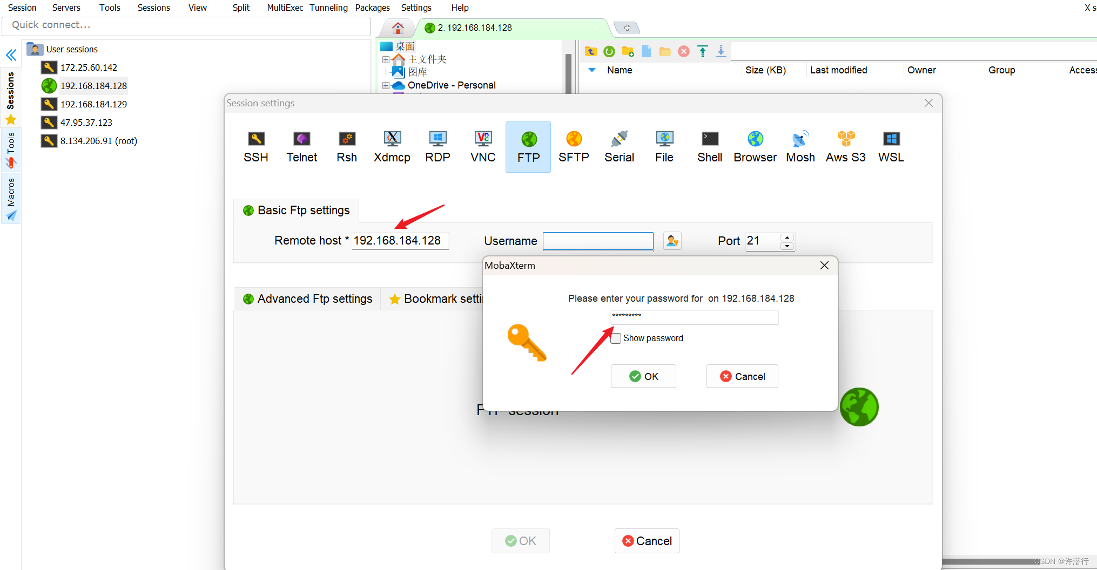Open the Settings menu

pos(416,8)
